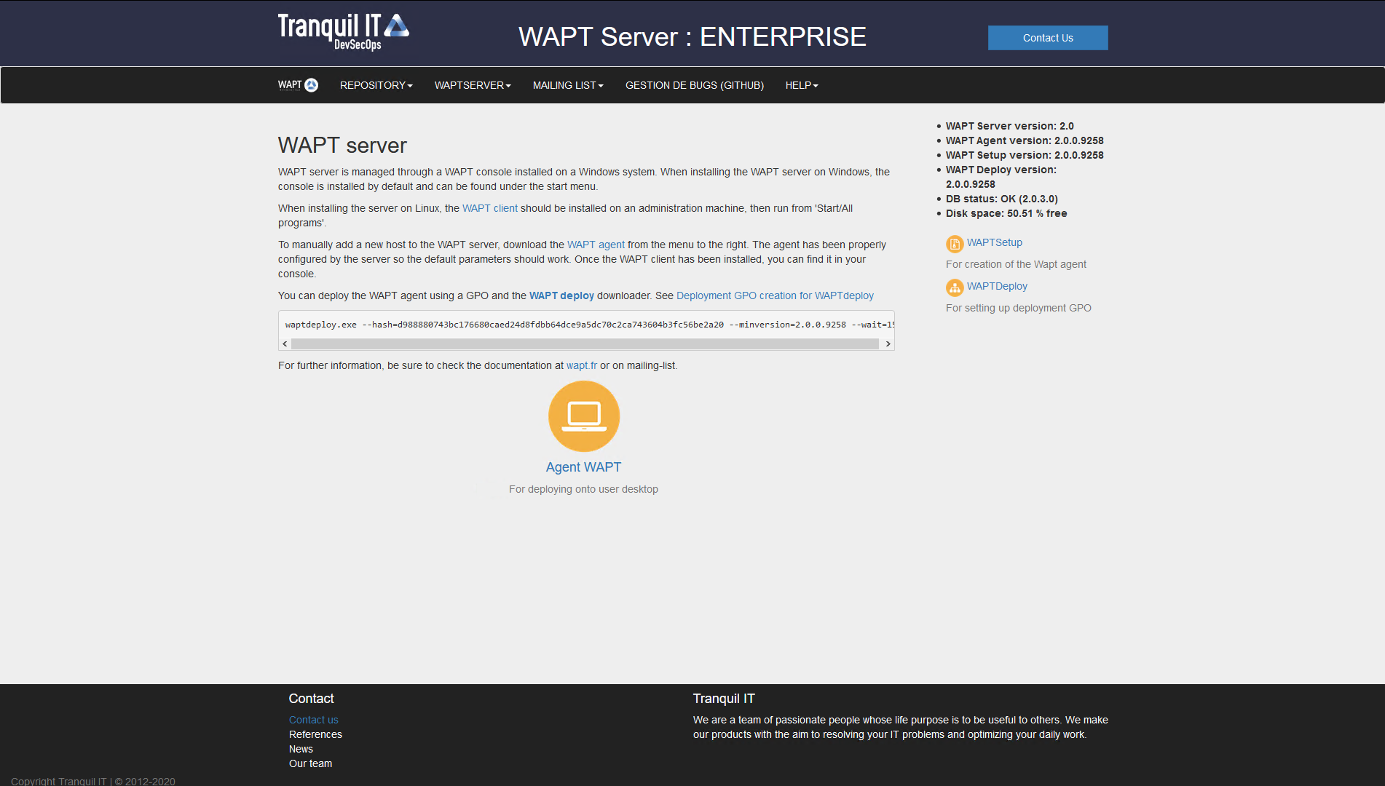Click Our team in the footer

[x=310, y=763]
